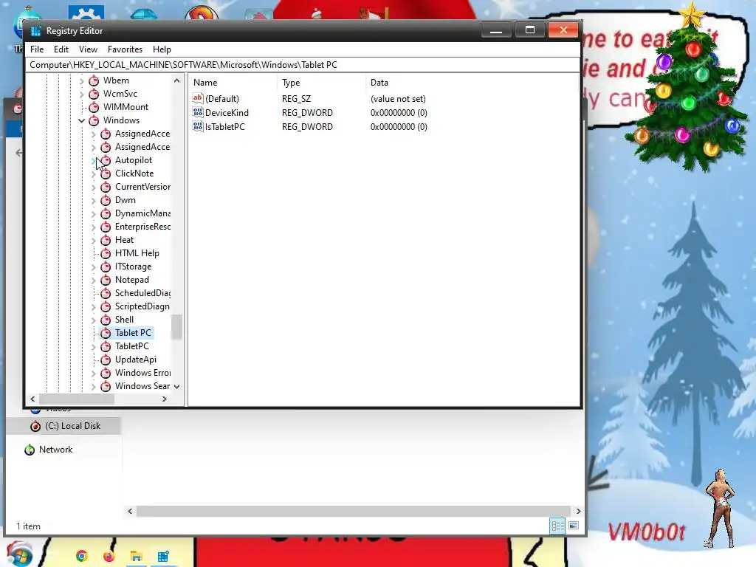The image size is (756, 567).
Task: Select the UpdateApi key icon
Action: coord(106,360)
